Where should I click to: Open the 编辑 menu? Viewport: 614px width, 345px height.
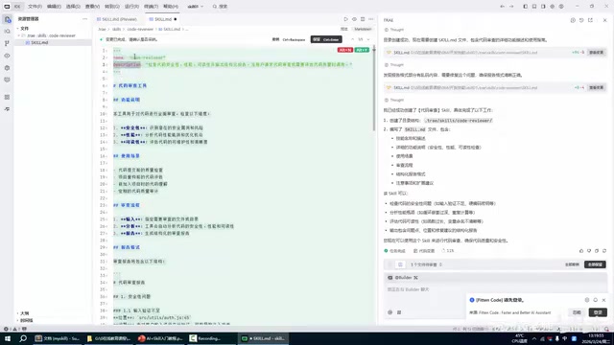(54, 7)
